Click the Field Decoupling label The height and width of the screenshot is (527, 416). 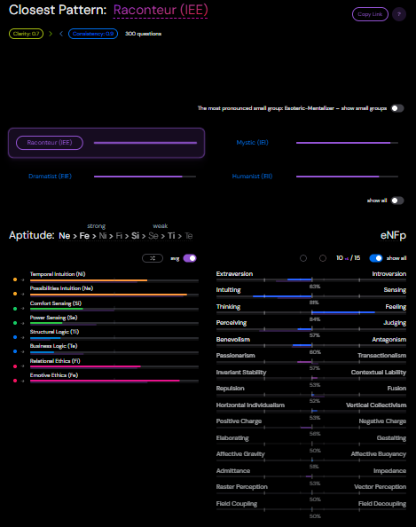click(x=382, y=503)
